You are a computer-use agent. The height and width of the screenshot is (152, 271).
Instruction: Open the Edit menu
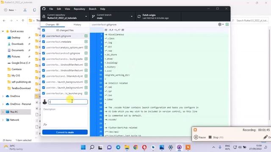(x=59, y=9)
